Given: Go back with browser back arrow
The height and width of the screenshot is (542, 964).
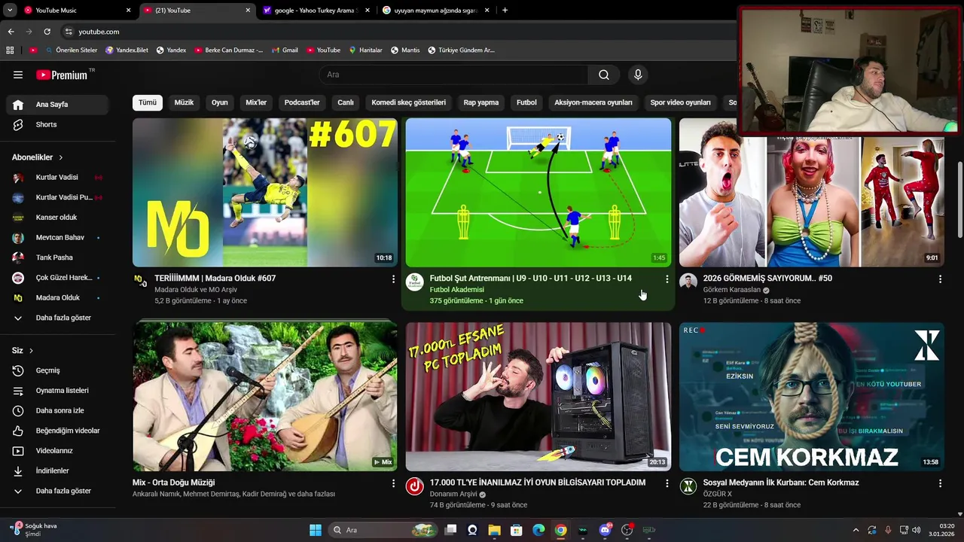Looking at the screenshot, I should (x=11, y=32).
